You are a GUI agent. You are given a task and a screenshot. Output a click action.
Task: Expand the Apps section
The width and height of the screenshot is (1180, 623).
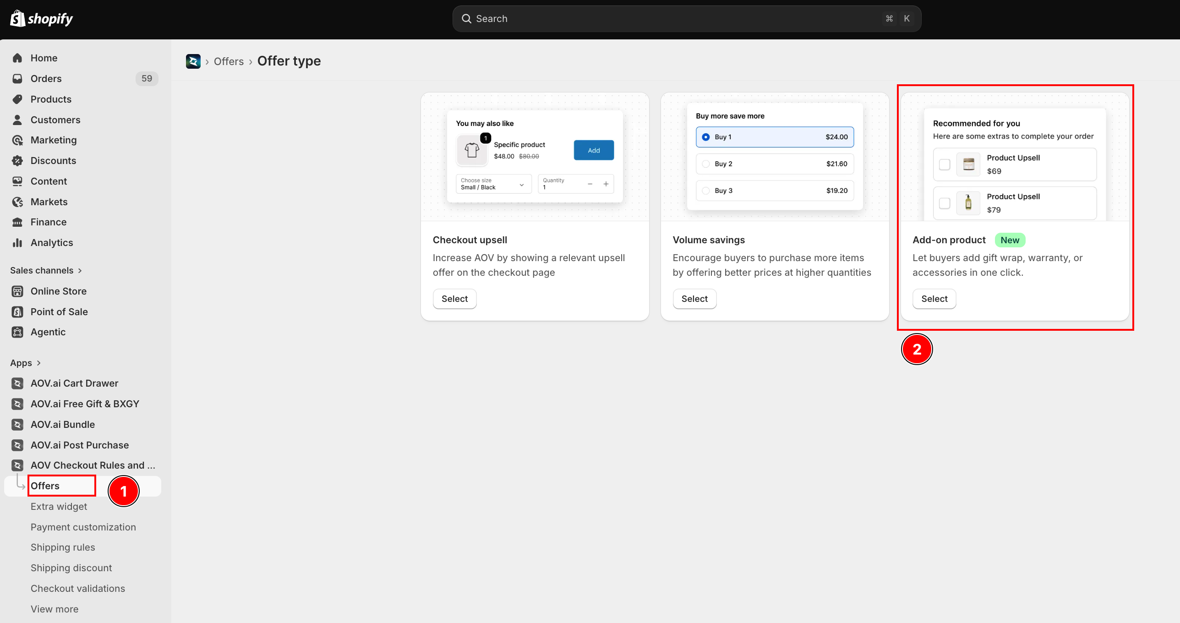[26, 363]
